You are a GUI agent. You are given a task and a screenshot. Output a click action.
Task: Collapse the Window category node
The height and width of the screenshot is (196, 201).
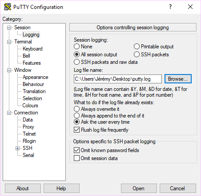tap(9, 70)
